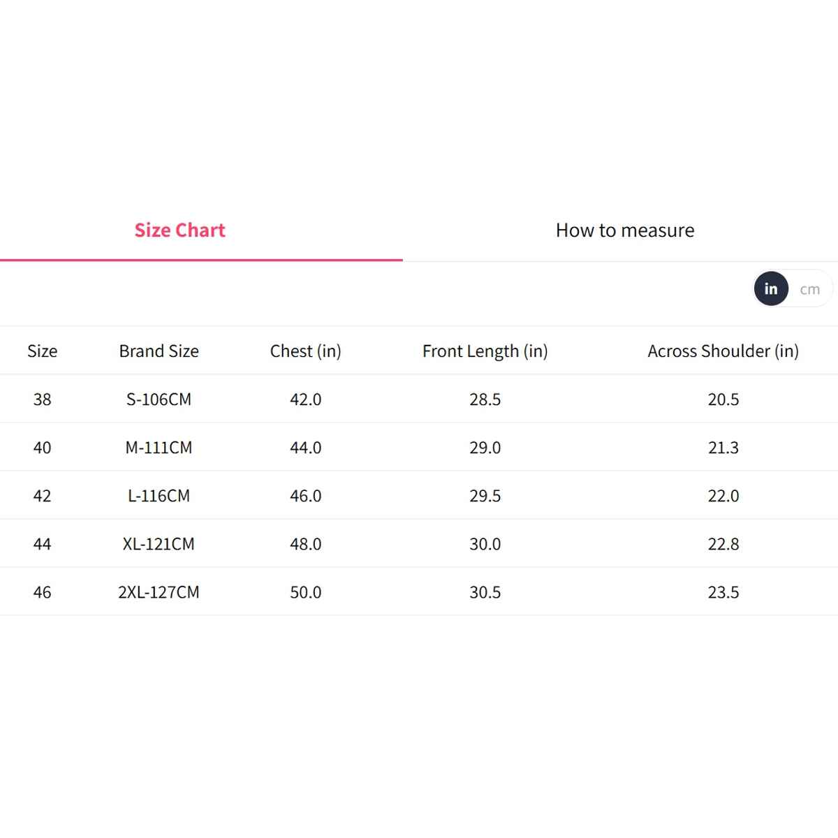Click the 2XL-127CM brand size cell
The width and height of the screenshot is (838, 838).
click(x=159, y=592)
